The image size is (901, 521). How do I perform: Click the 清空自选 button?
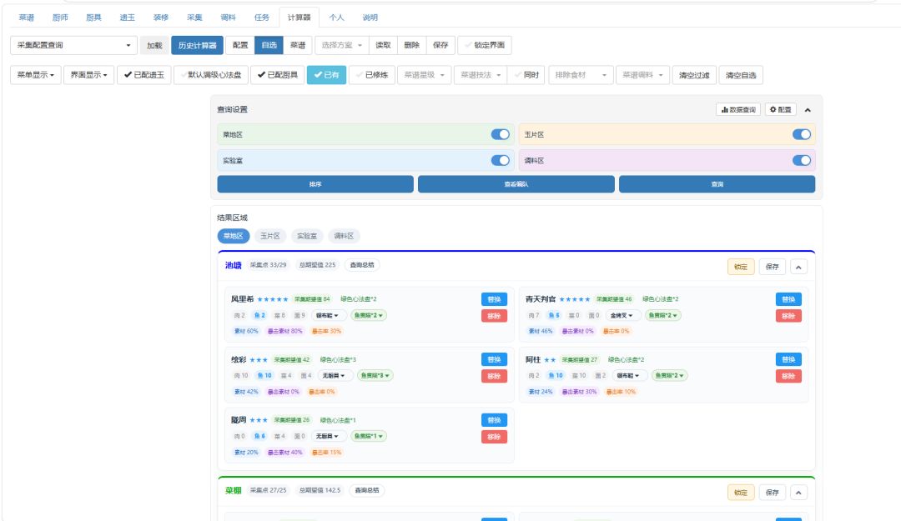coord(741,75)
